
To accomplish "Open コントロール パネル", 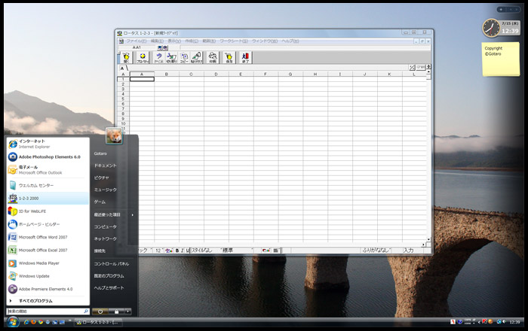I will (x=112, y=264).
